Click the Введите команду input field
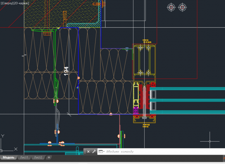225x164 pixels. coord(161,152)
